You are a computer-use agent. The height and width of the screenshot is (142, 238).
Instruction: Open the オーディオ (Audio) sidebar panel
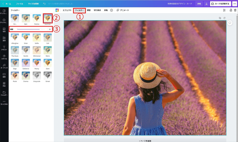click(x=4, y=66)
